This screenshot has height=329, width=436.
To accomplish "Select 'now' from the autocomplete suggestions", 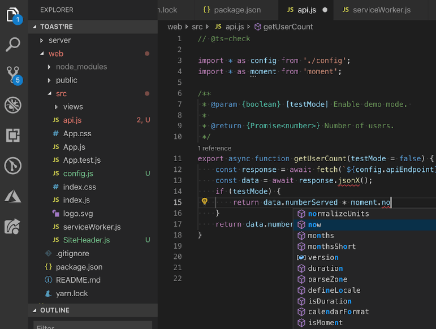I will (314, 224).
